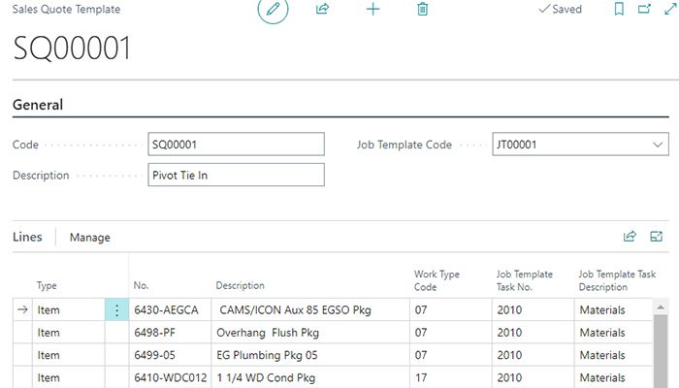This screenshot has width=679, height=388.
Task: Collapse the General section heading
Action: [38, 105]
